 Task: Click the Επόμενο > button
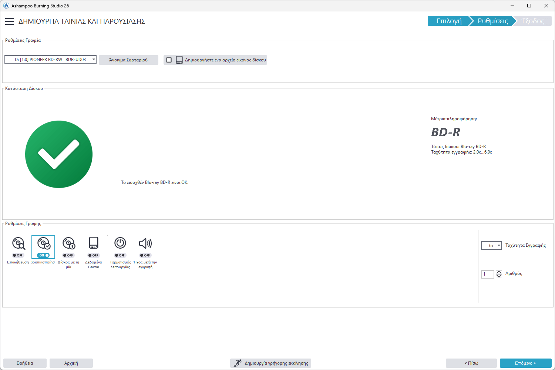point(525,363)
